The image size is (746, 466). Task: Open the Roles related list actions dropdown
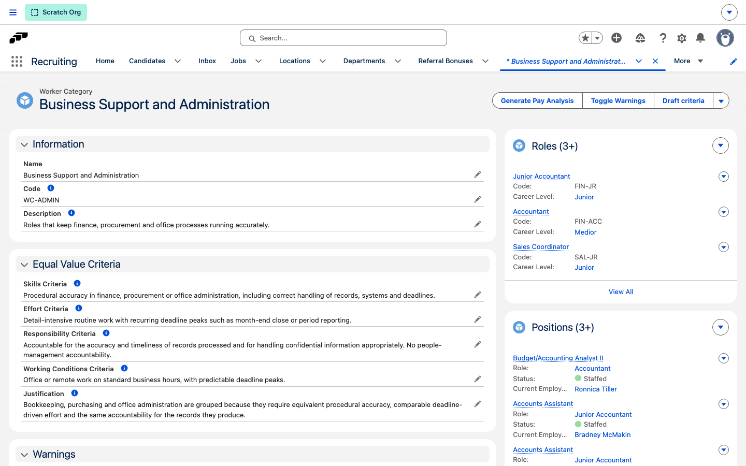(x=721, y=145)
